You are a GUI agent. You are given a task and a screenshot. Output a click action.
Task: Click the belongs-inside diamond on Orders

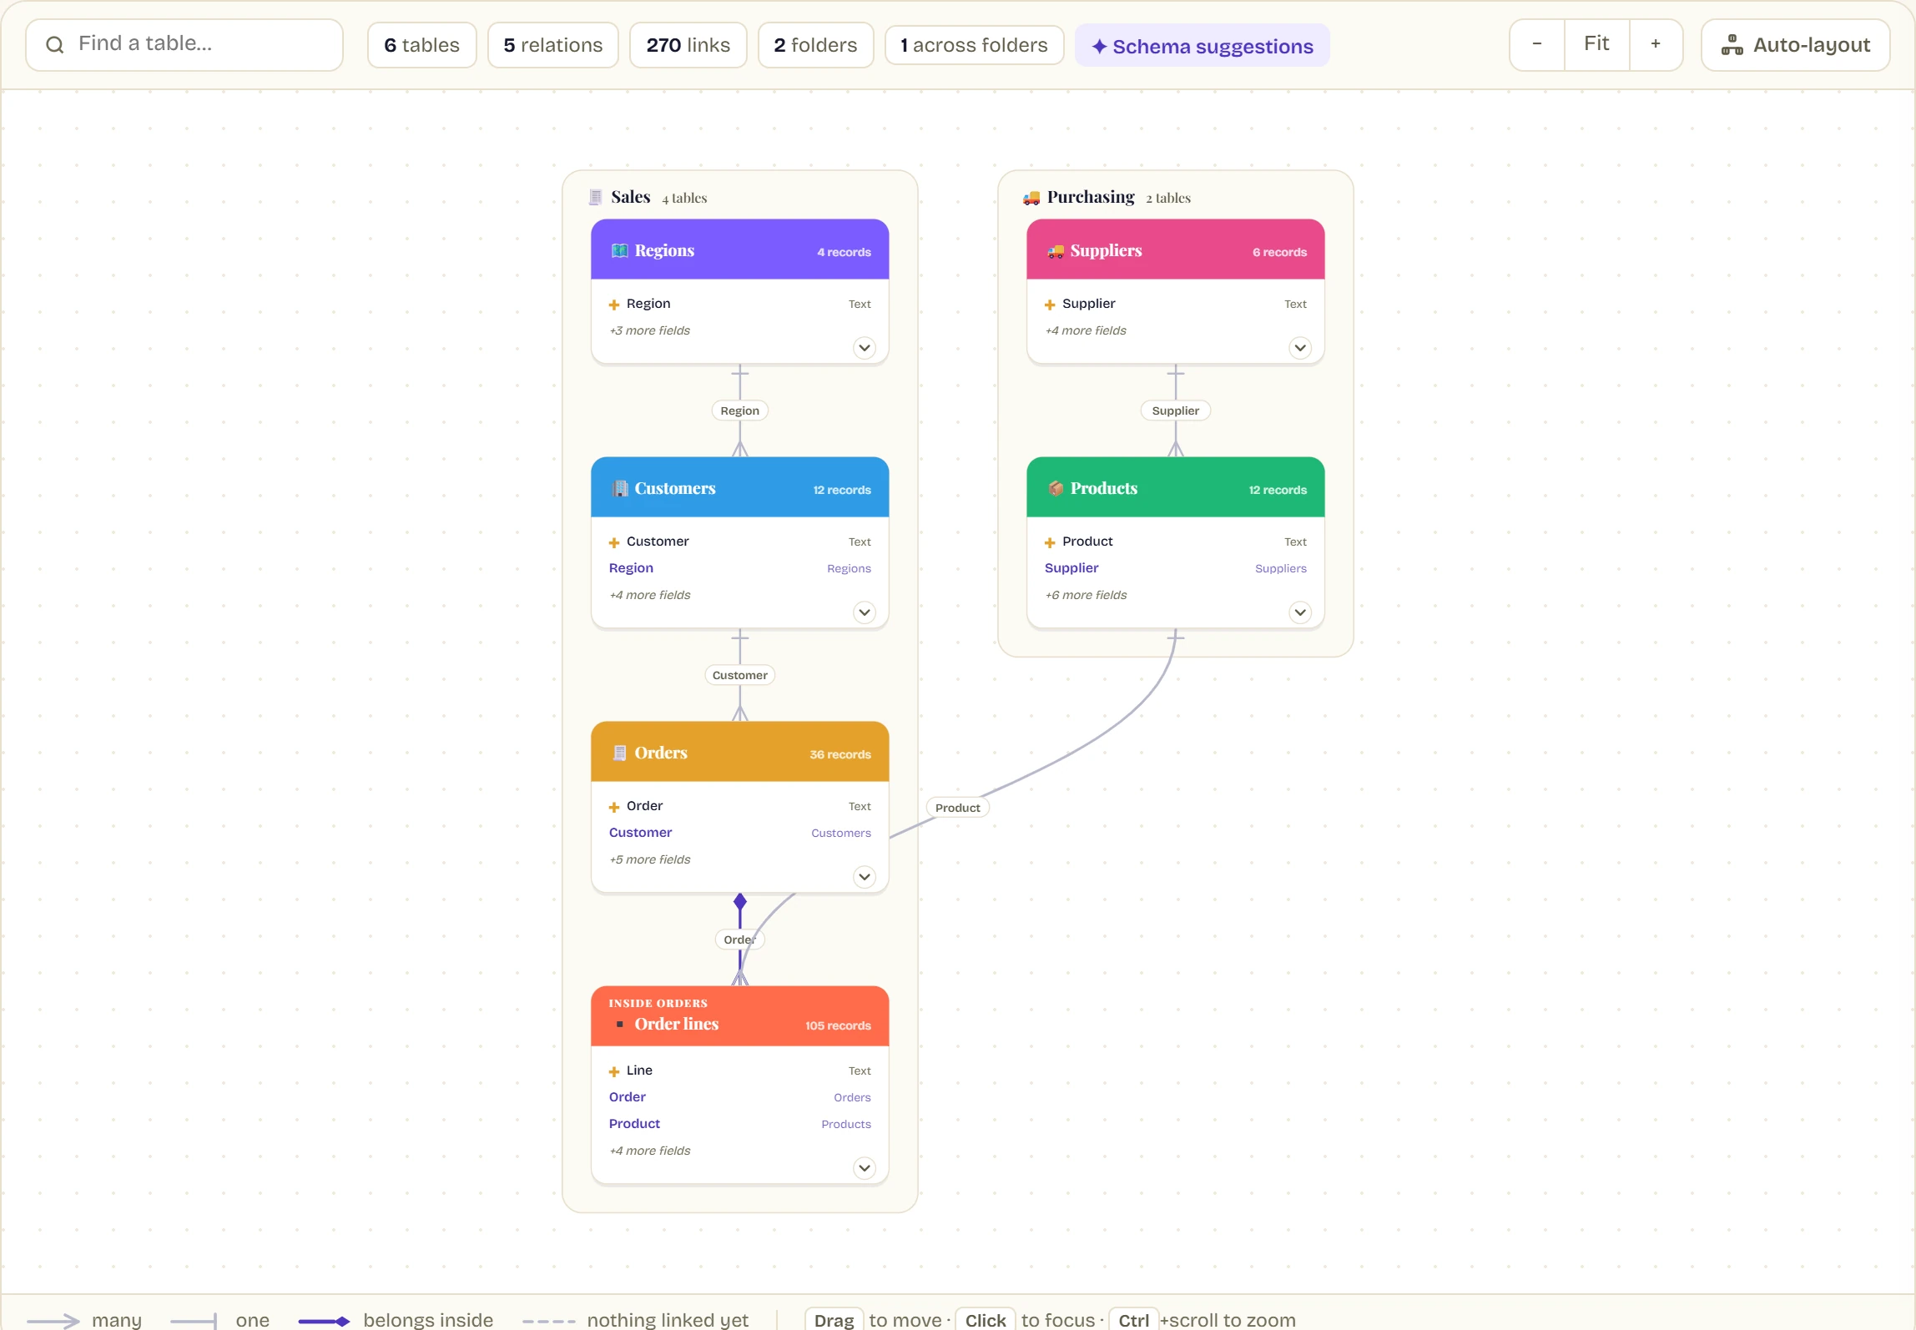(x=740, y=901)
